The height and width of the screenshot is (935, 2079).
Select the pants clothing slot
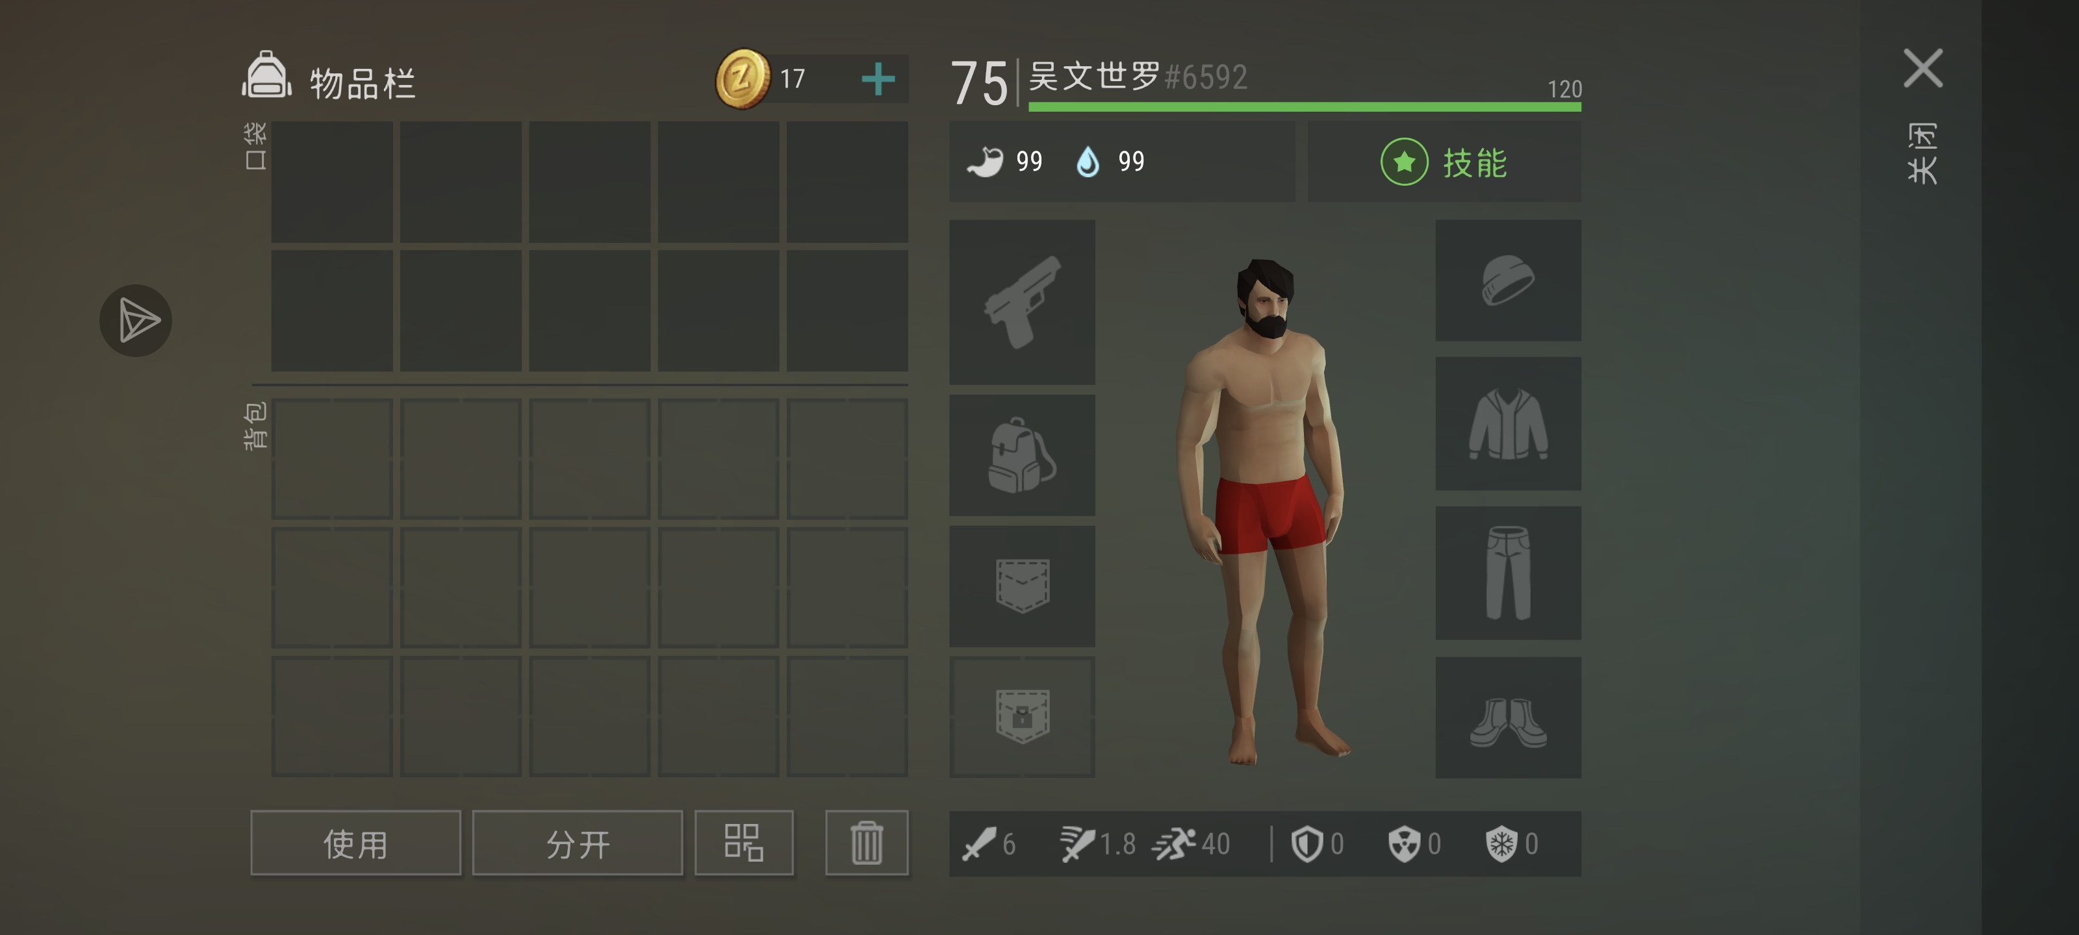(1507, 573)
